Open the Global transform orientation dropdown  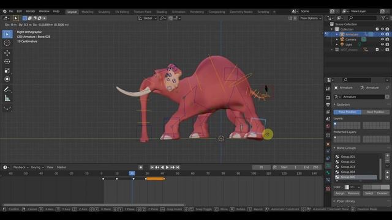[x=147, y=18]
